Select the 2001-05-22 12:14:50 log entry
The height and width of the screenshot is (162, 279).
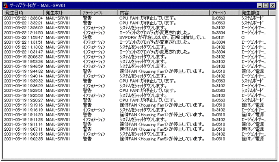pyautogui.click(x=139, y=32)
